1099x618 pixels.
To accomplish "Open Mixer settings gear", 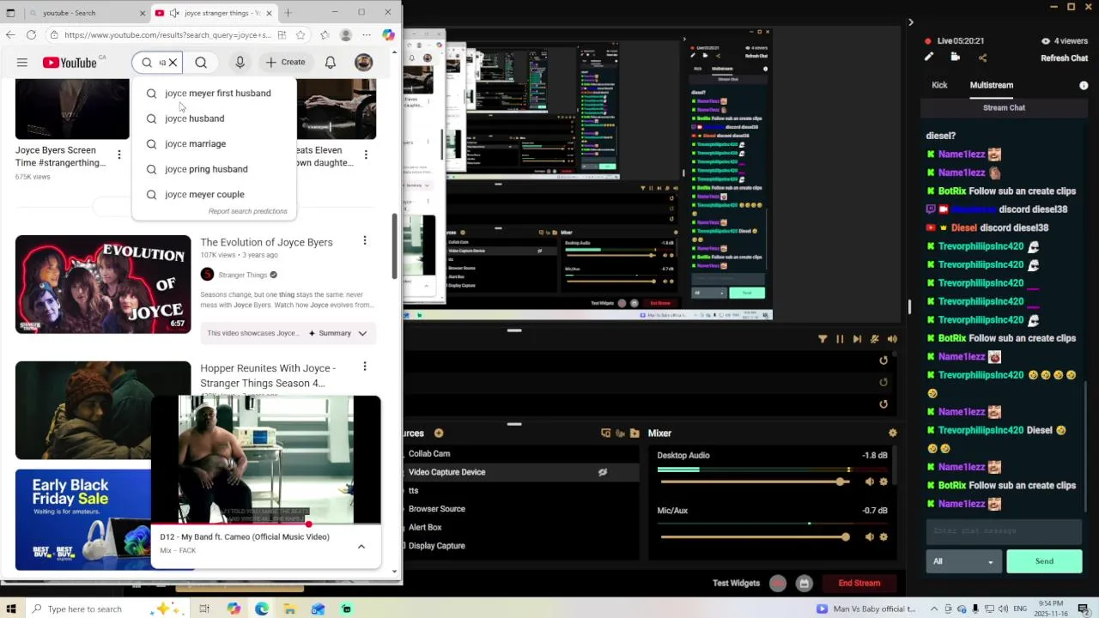I will (893, 433).
